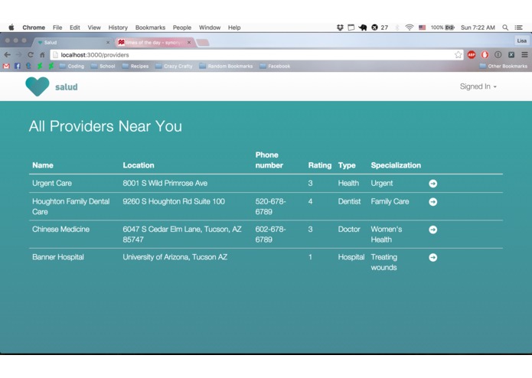The image size is (532, 378).
Task: Open the Chrome menu in menu bar
Action: coord(34,28)
